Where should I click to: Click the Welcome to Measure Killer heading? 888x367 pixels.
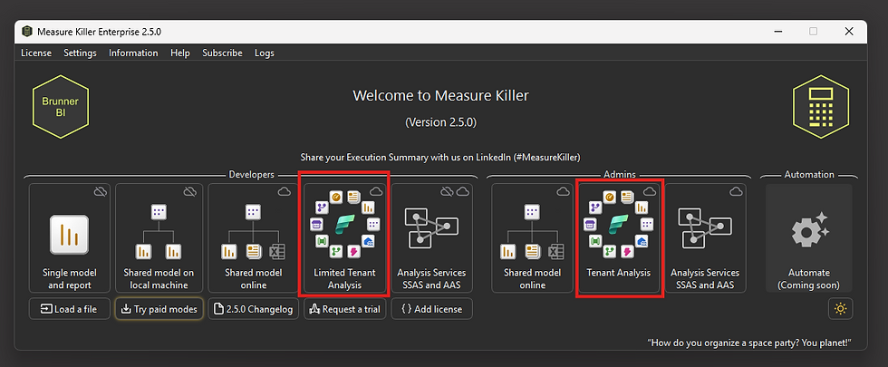click(x=440, y=95)
